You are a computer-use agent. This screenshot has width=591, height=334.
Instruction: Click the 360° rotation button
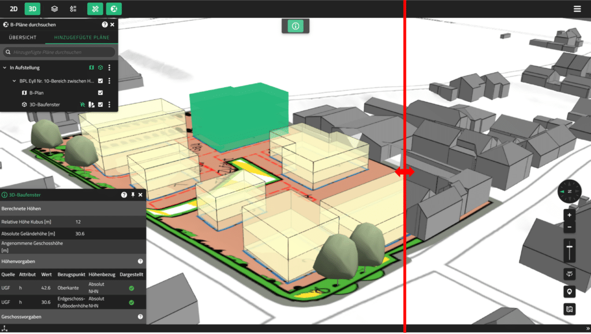click(569, 274)
